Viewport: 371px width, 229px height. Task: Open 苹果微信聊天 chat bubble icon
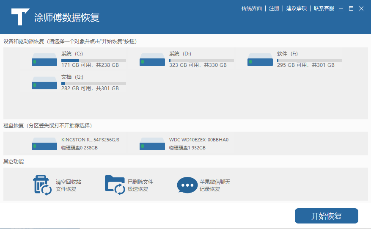coord(187,185)
